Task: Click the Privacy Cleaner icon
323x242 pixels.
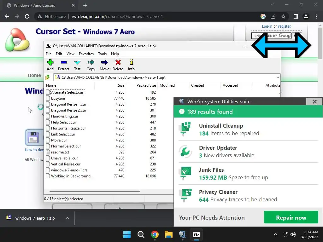Action: point(185,195)
